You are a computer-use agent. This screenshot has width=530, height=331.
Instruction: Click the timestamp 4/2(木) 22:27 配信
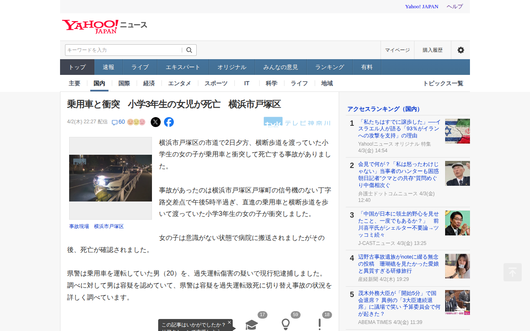pos(87,122)
